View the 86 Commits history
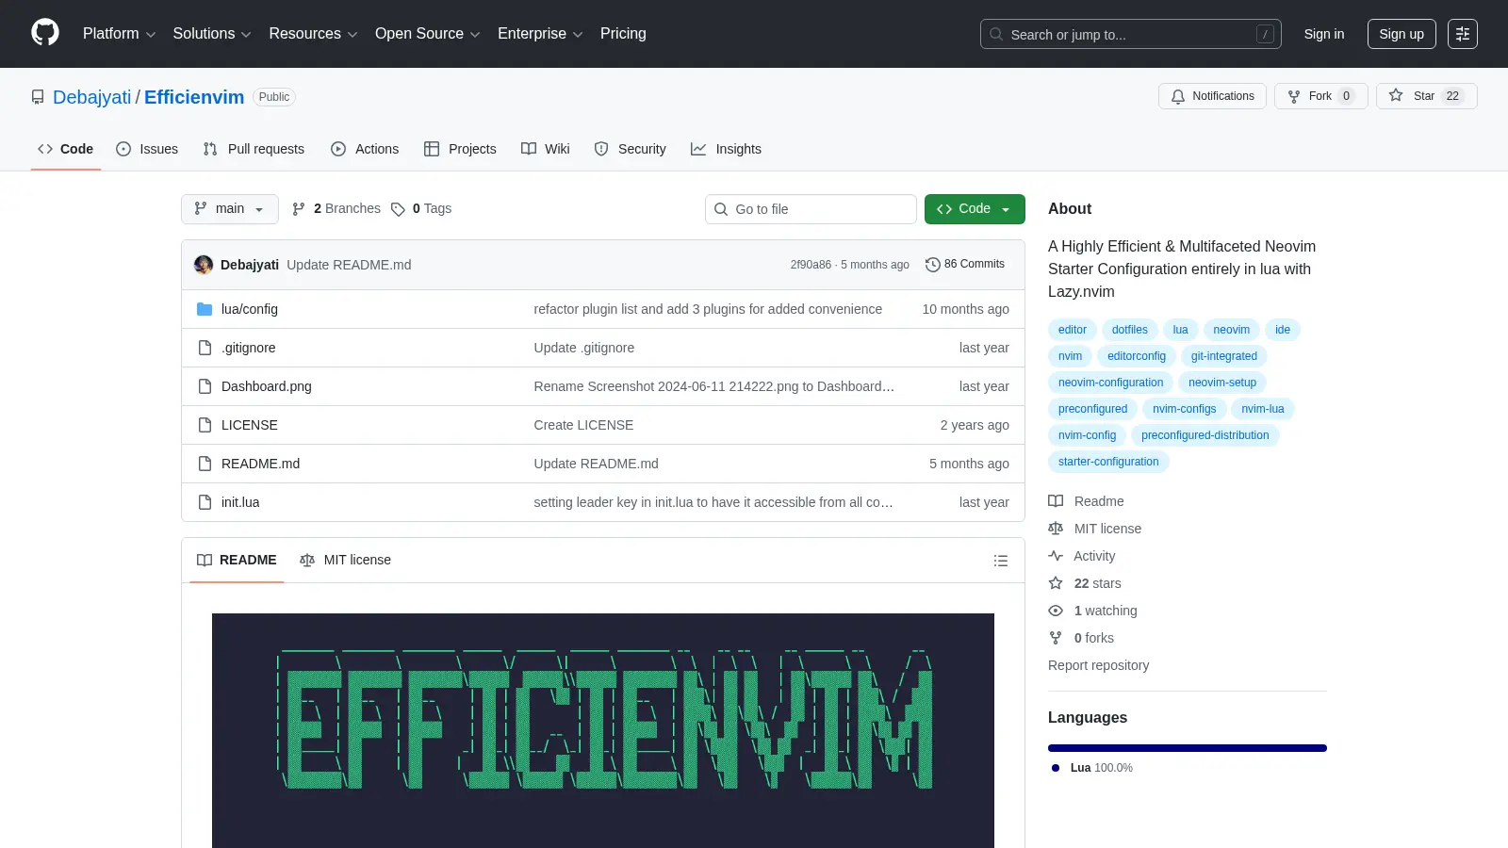This screenshot has height=848, width=1508. (965, 265)
